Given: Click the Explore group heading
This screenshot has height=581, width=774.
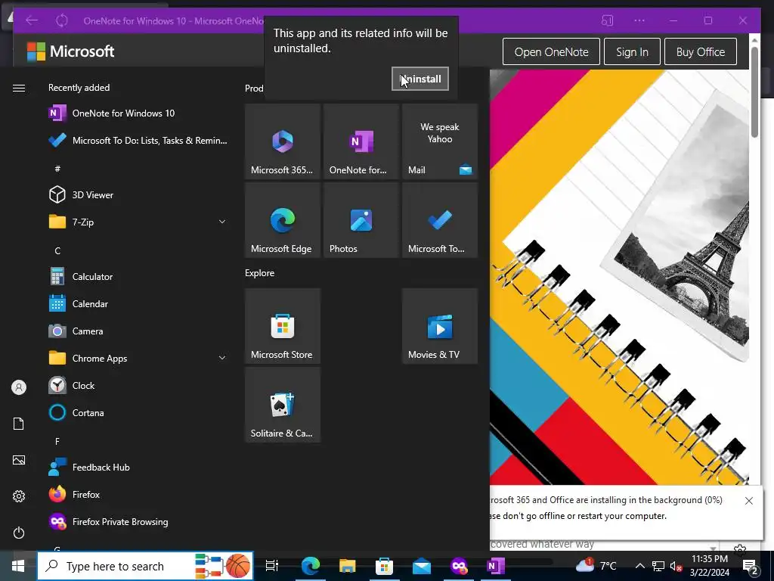Looking at the screenshot, I should click(260, 272).
